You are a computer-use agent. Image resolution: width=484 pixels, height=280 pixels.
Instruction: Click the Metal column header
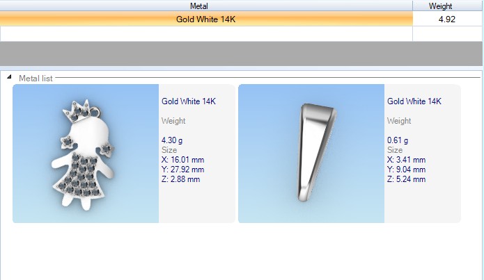tap(206, 6)
